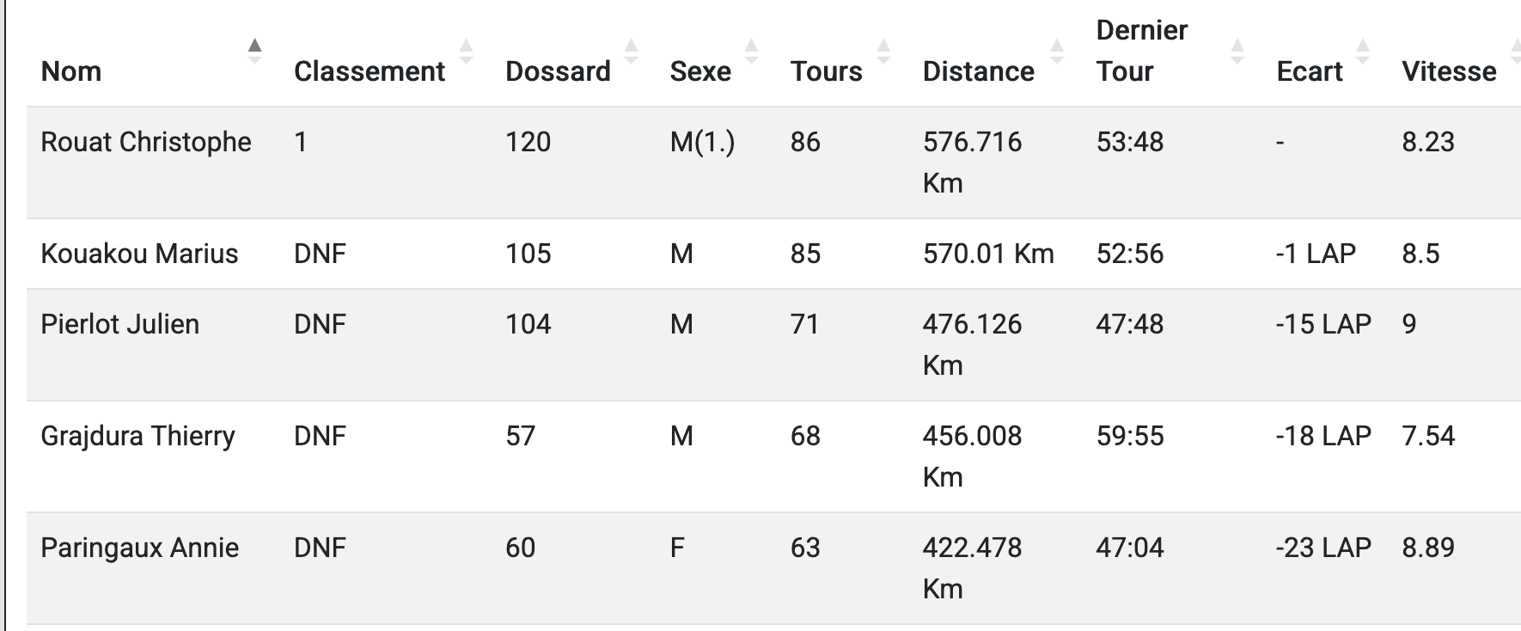Screen dimensions: 1521x631
Task: Select Pierlot Julien in the table
Action: pos(120,324)
